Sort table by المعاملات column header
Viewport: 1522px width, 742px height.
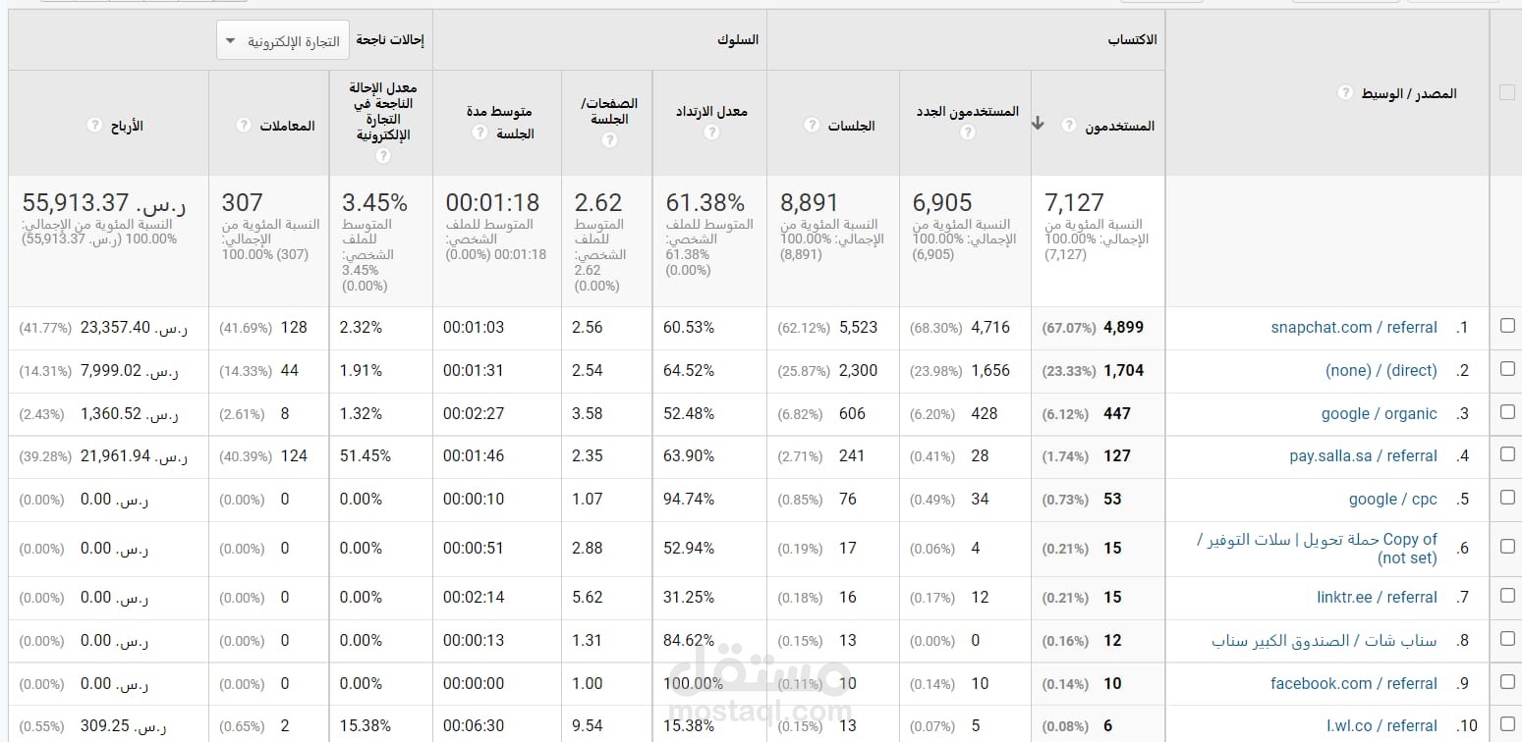[x=288, y=126]
